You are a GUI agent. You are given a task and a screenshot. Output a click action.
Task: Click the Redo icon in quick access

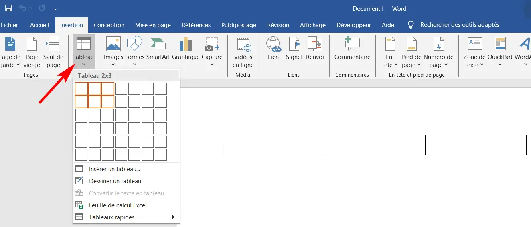click(42, 8)
